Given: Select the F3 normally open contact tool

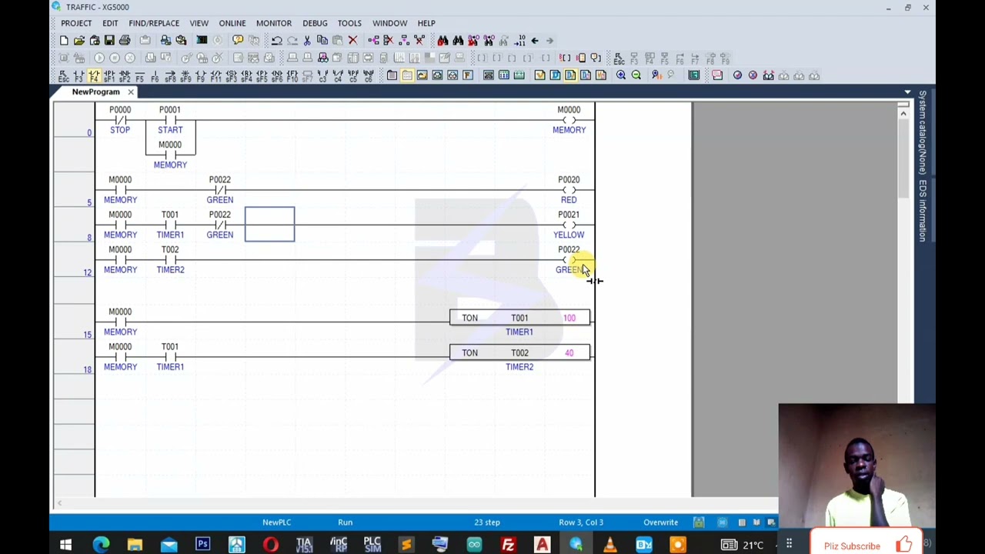Looking at the screenshot, I should click(78, 75).
